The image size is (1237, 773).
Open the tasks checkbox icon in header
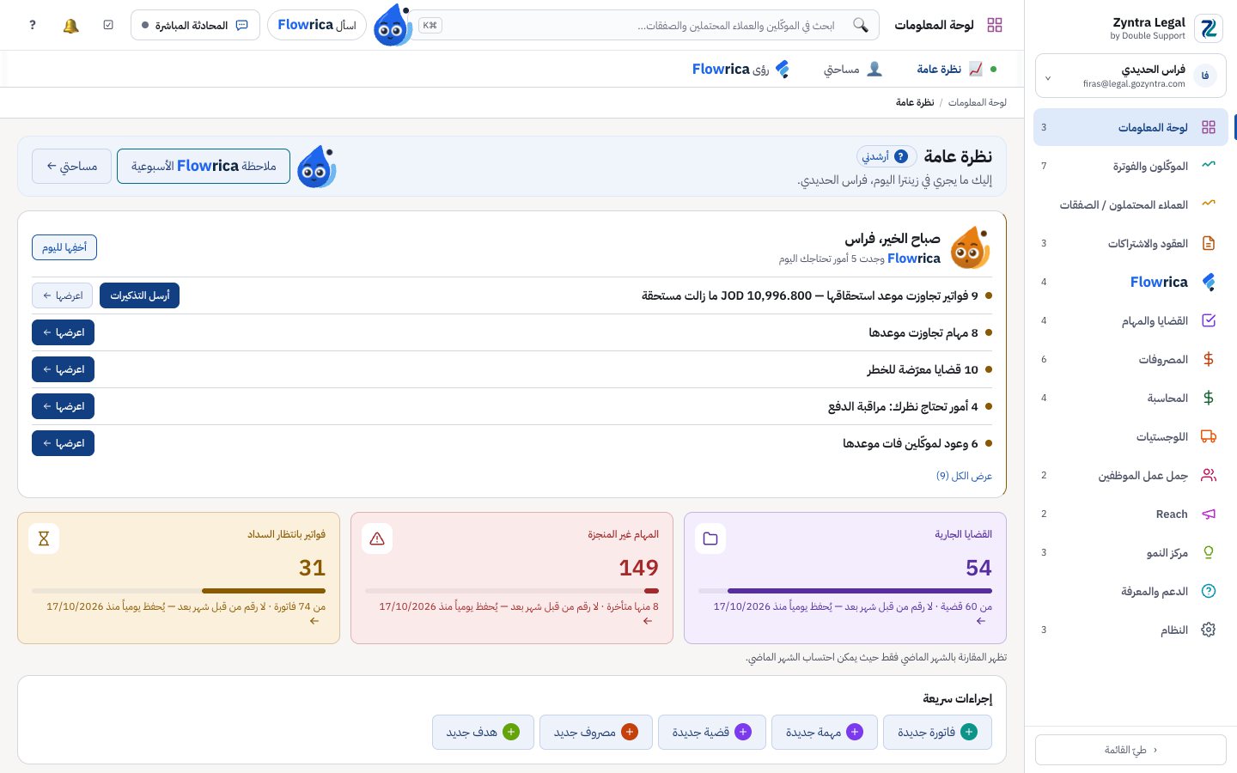108,26
